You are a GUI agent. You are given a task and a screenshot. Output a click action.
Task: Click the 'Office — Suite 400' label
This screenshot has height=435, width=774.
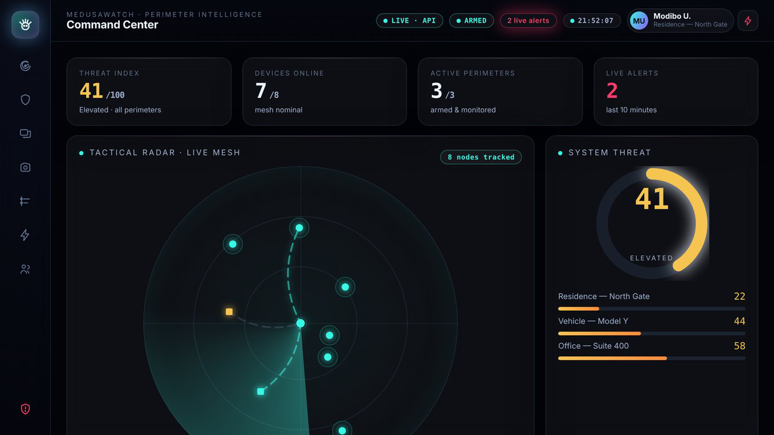[594, 346]
